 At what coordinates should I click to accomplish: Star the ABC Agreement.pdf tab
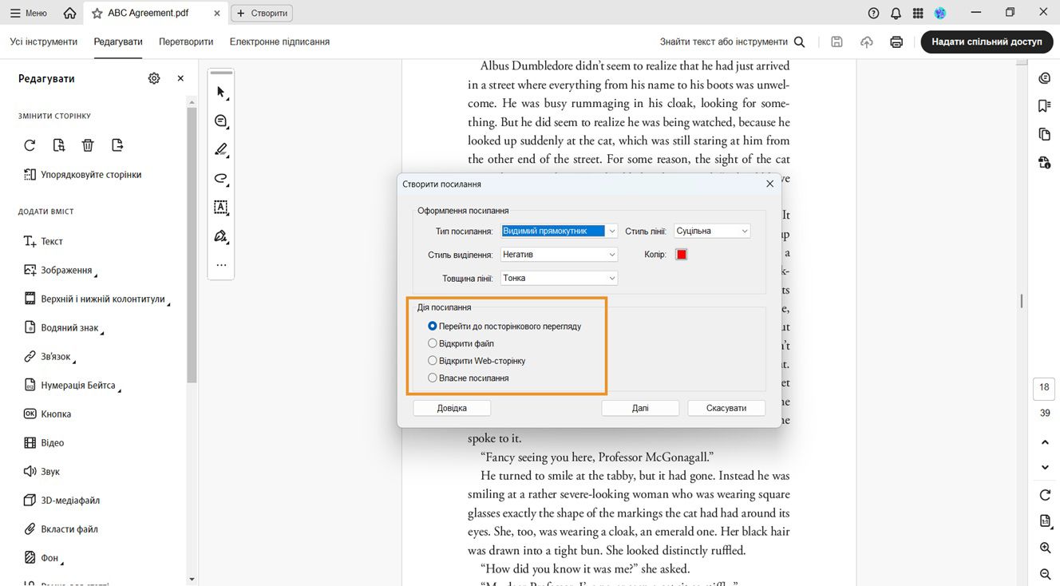coord(97,13)
